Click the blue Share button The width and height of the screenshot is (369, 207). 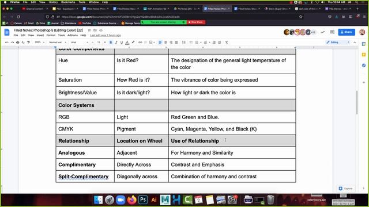[x=347, y=32]
